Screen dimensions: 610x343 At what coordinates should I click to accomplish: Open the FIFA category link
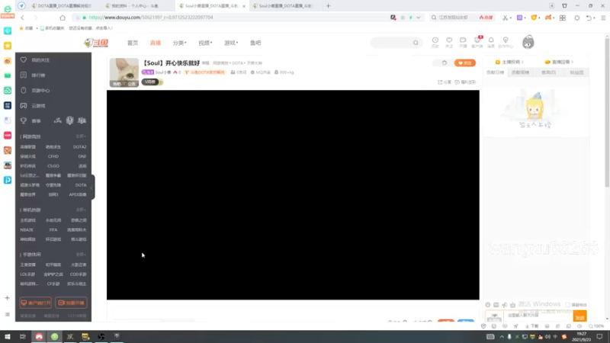53,230
